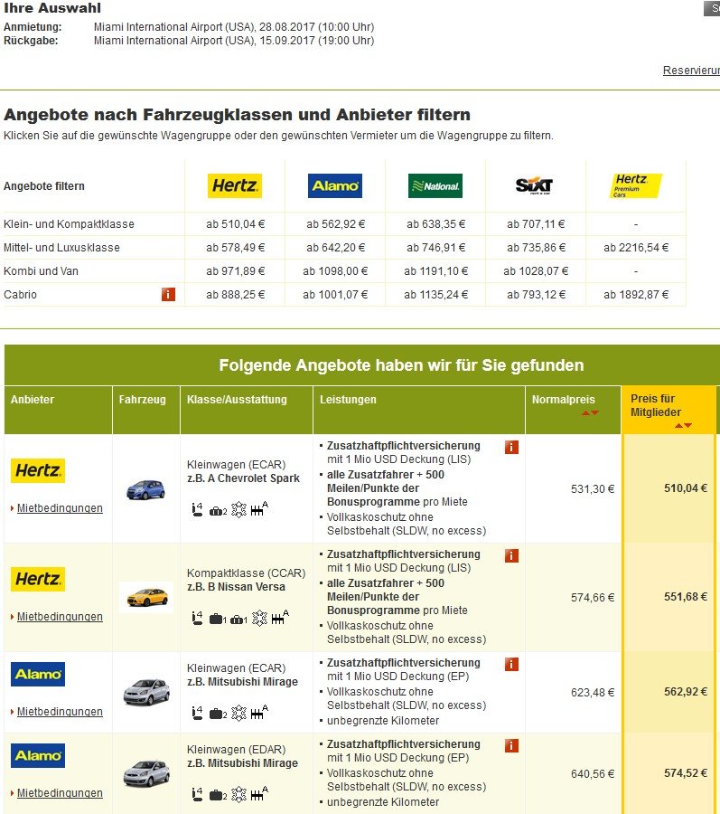Image resolution: width=720 pixels, height=814 pixels.
Task: Select Alamo Kleinklasse price ab 562,92 €
Action: click(x=335, y=224)
